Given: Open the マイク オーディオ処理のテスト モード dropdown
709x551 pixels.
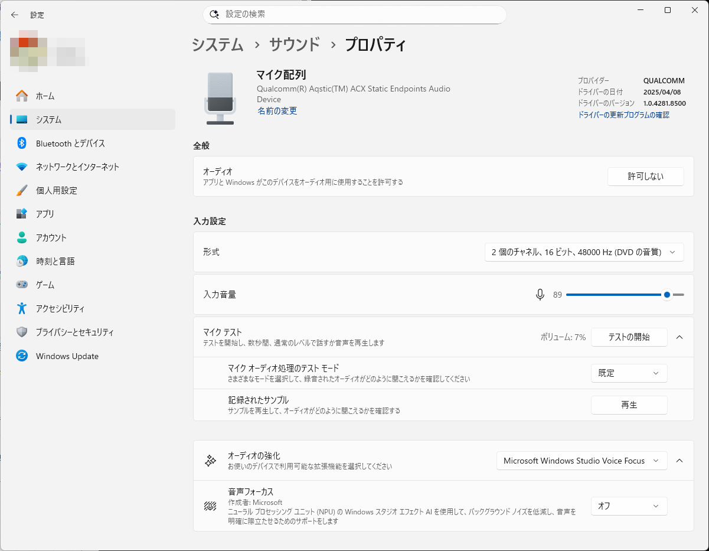Looking at the screenshot, I should click(x=629, y=373).
